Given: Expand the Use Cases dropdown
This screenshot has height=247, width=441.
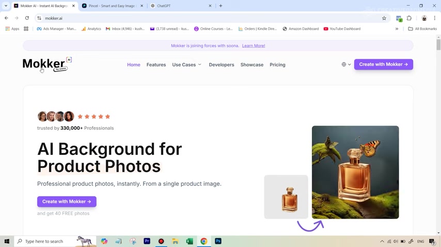Looking at the screenshot, I should (187, 65).
